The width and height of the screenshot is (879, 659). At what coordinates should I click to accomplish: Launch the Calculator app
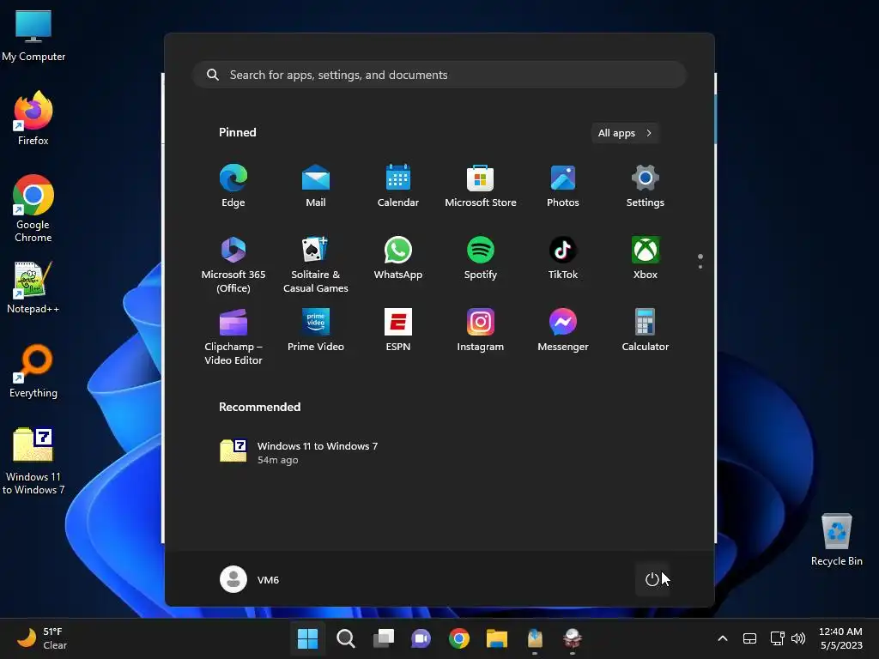pos(646,330)
